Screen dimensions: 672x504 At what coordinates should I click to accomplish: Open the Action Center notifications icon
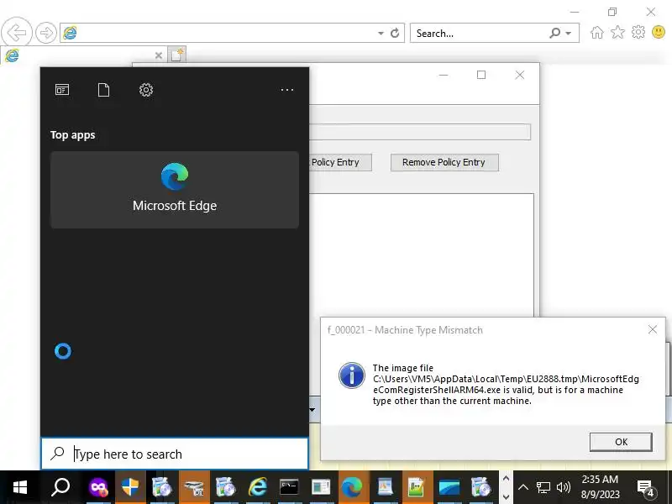(645, 487)
